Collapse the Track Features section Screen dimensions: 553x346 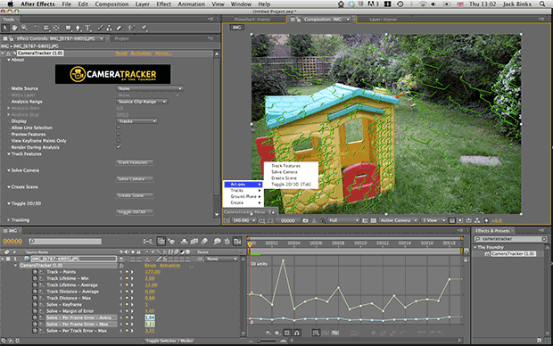point(9,153)
